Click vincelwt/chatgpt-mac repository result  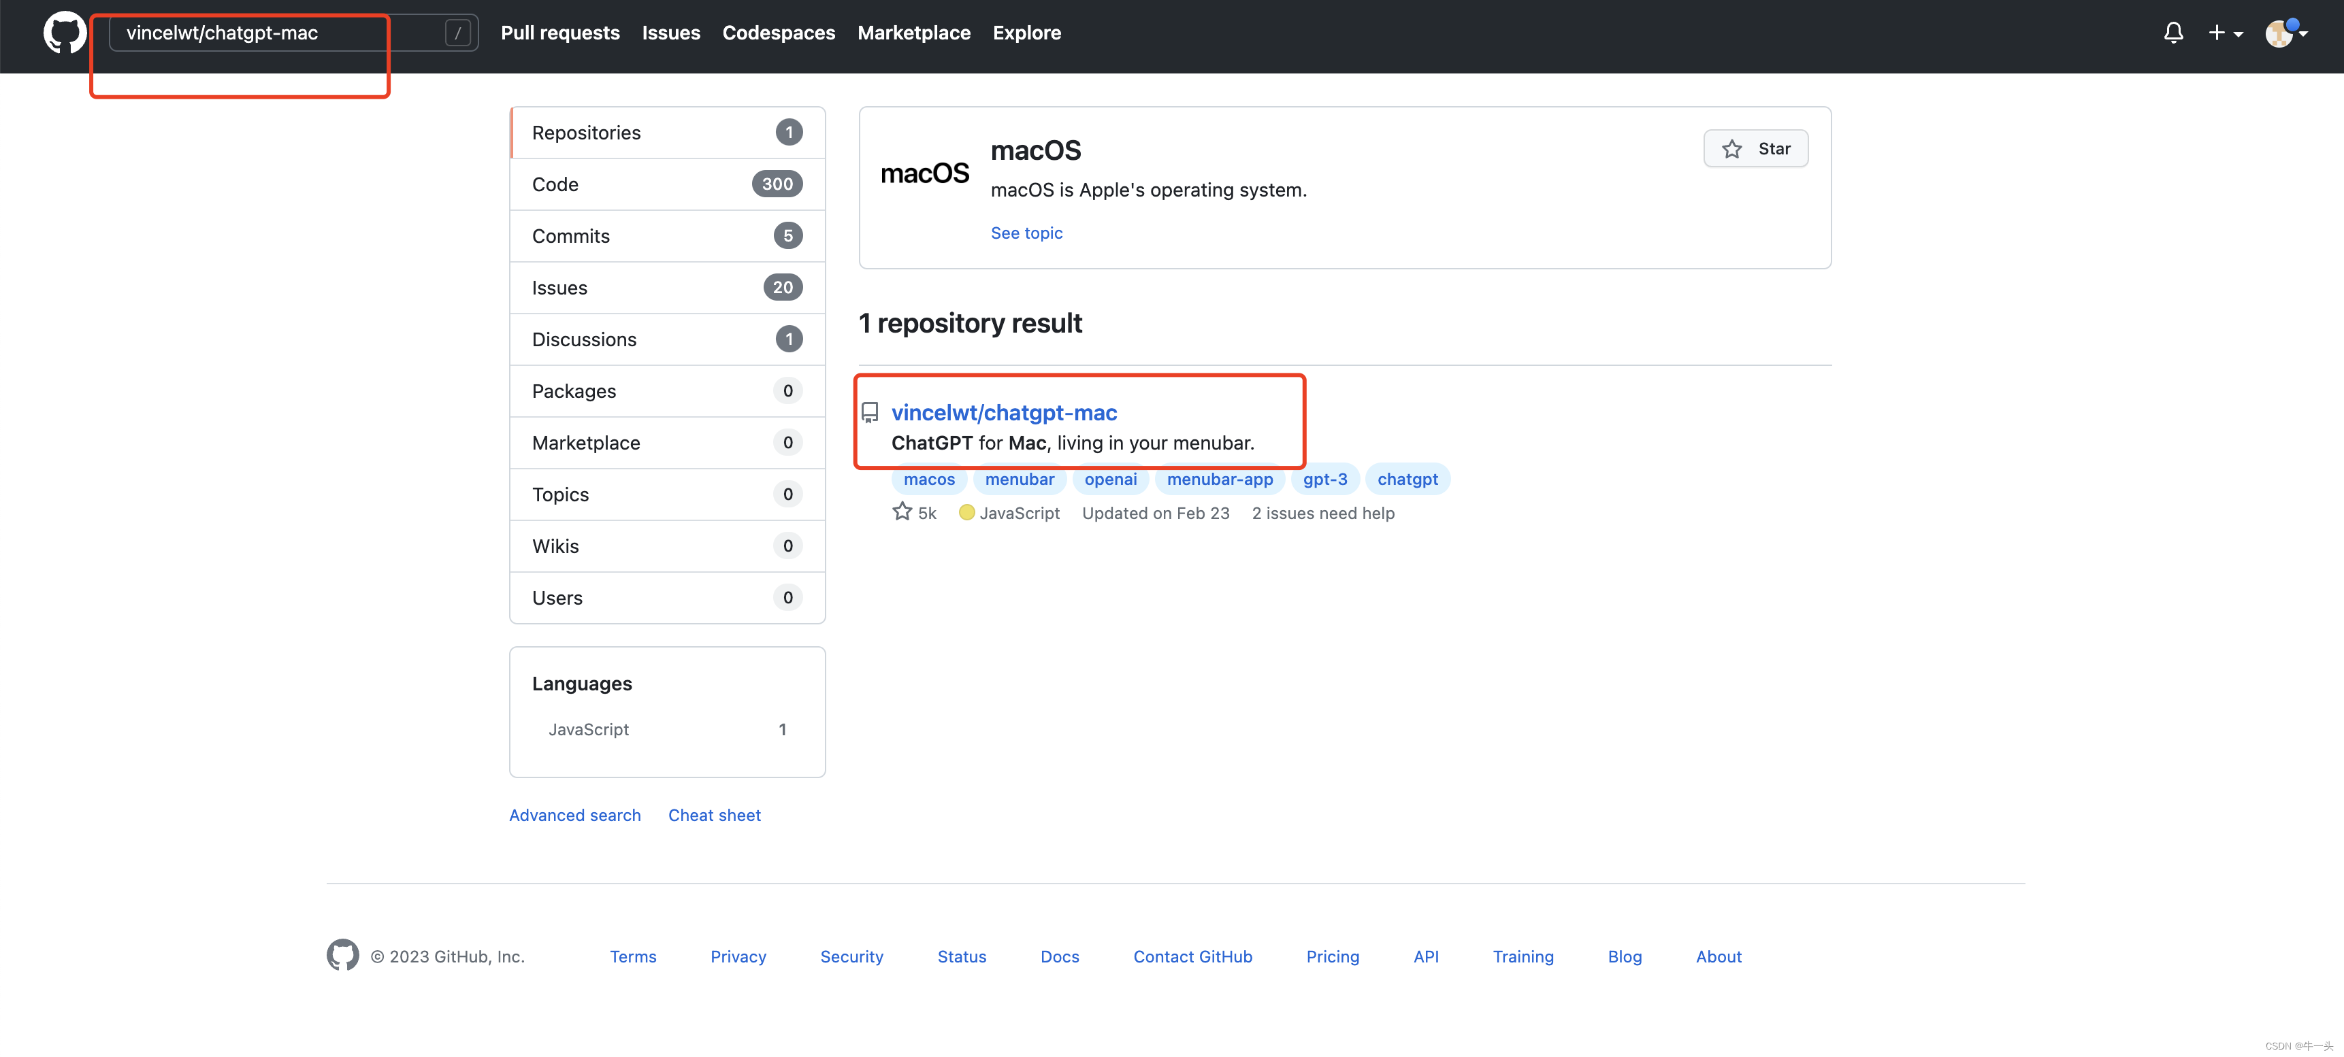pos(1005,412)
